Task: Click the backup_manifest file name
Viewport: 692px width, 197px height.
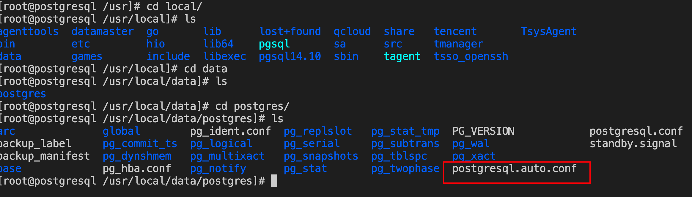Action: [x=45, y=156]
